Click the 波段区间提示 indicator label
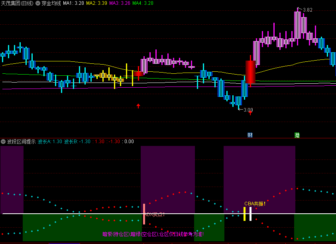This screenshot has height=244, width=336. (21, 142)
